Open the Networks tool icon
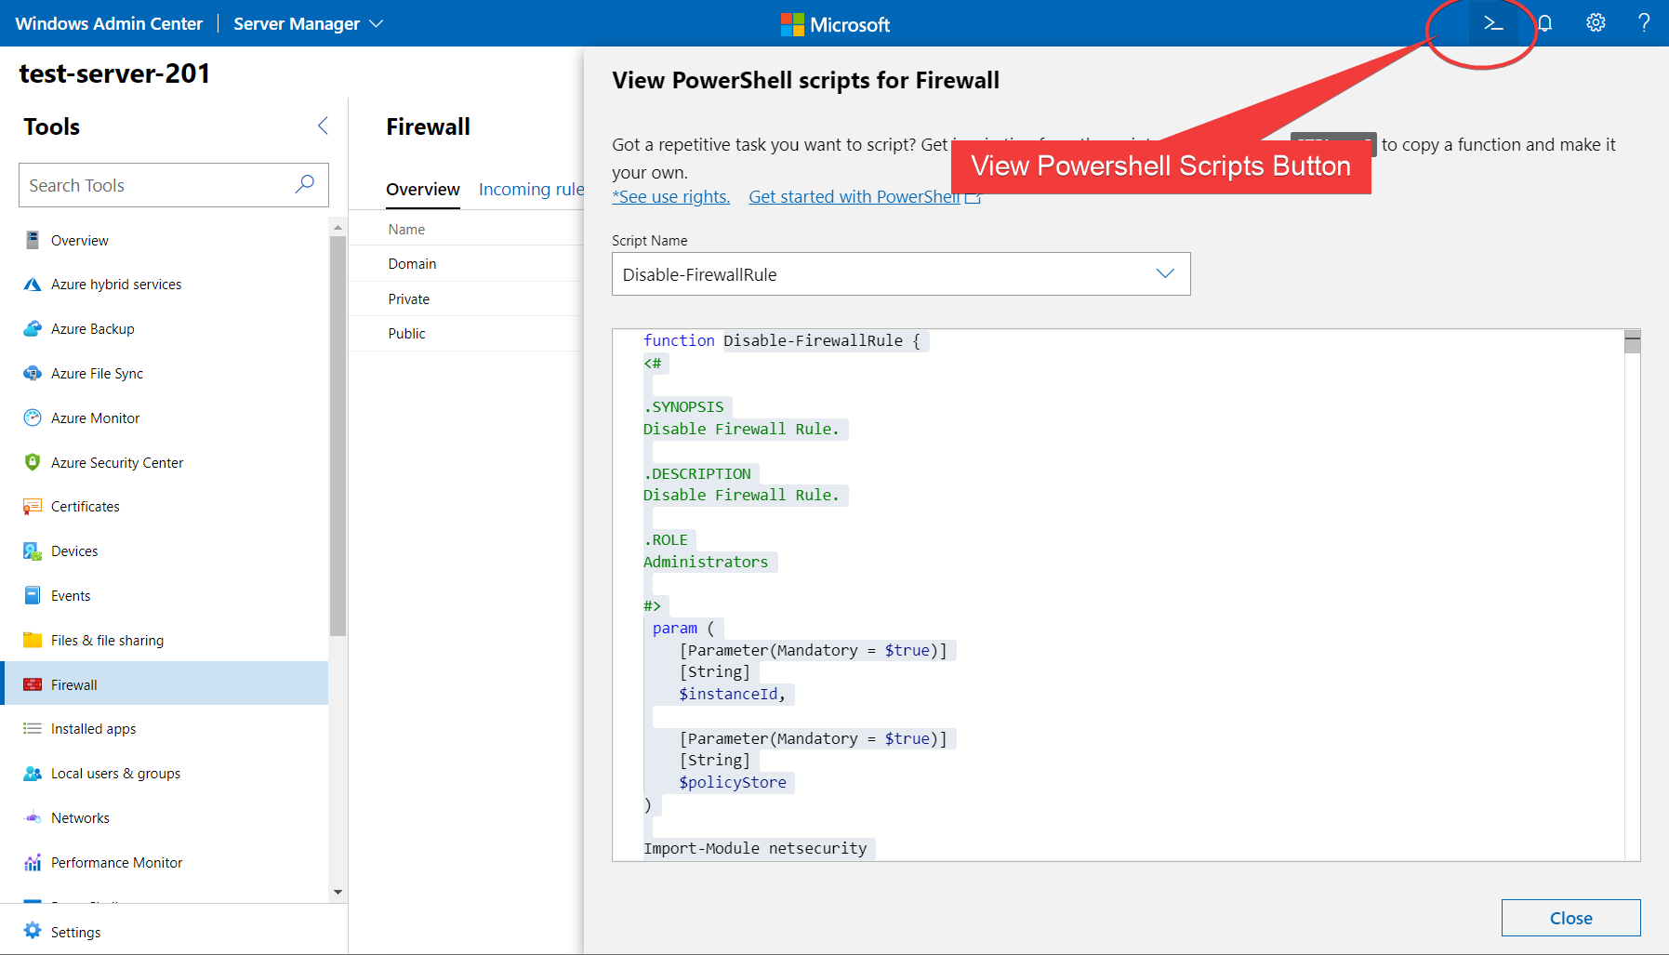 [x=33, y=818]
